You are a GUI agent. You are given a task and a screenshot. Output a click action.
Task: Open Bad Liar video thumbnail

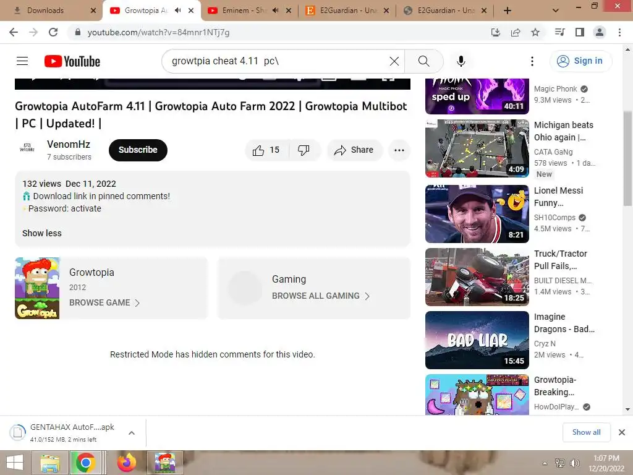coord(477,340)
